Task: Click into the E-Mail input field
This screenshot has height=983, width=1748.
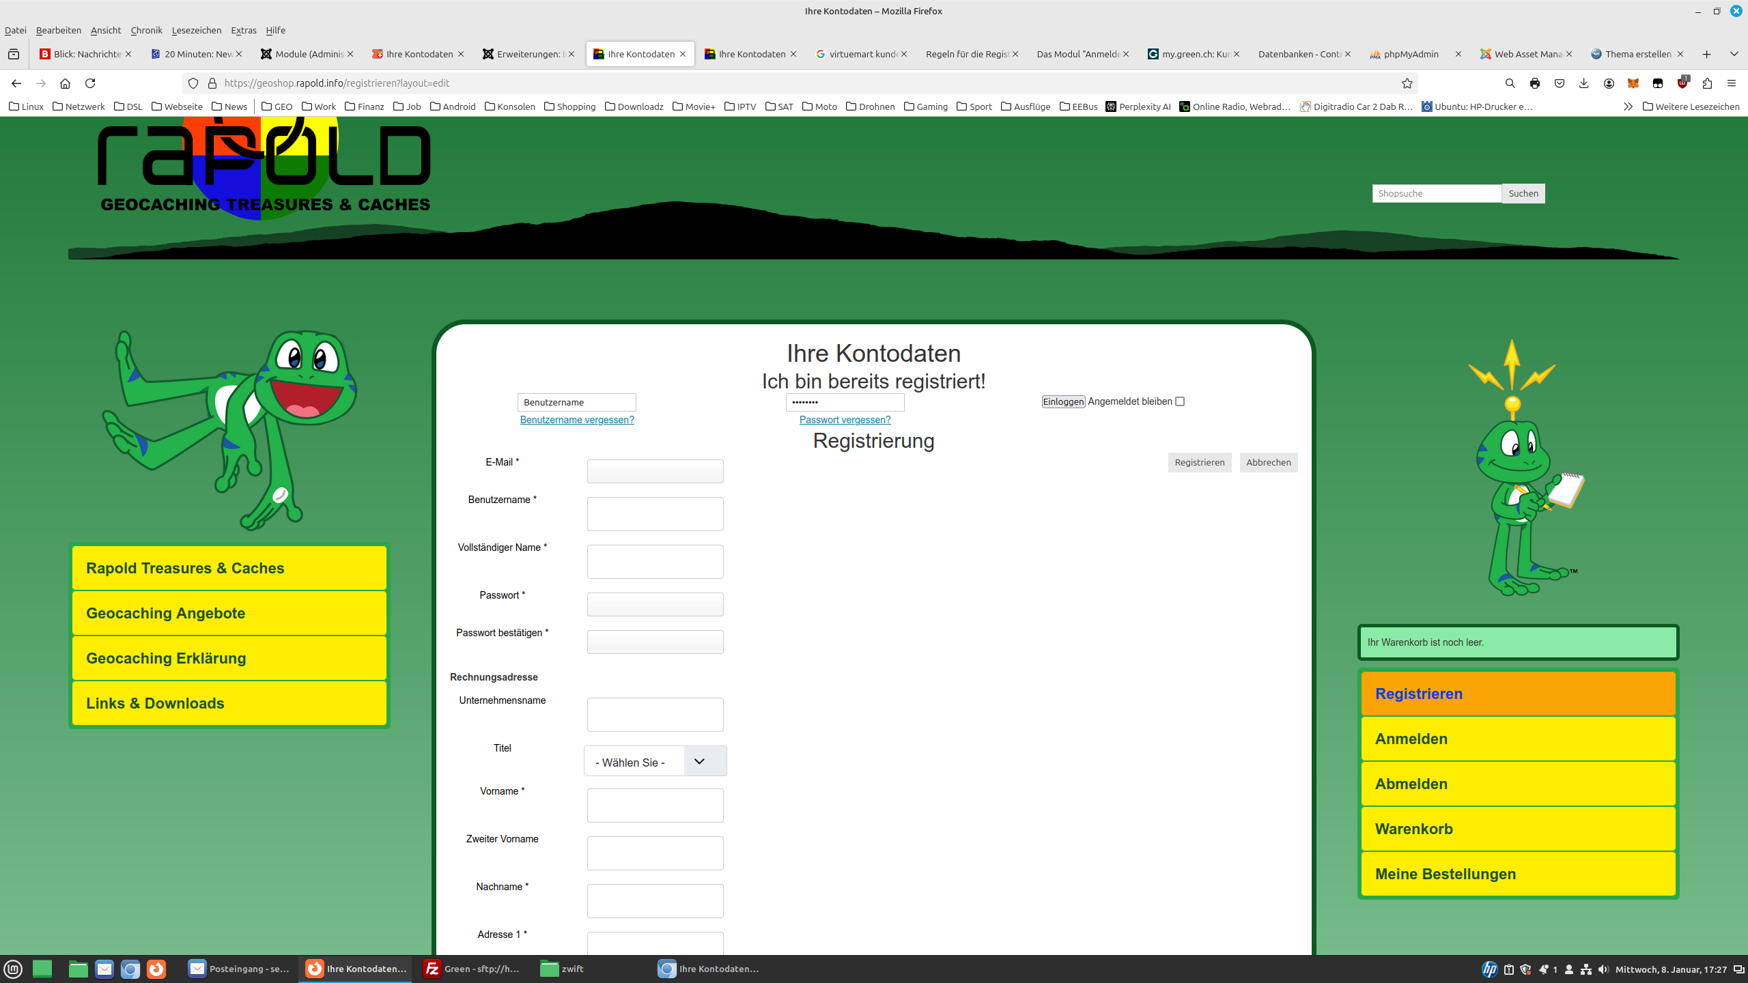Action: pos(655,471)
